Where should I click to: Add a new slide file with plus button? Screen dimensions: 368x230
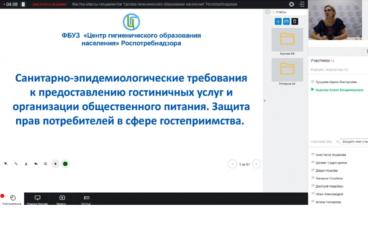[278, 22]
